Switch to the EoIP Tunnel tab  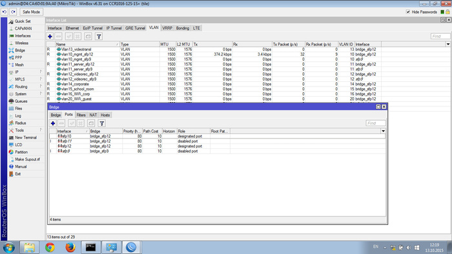92,28
